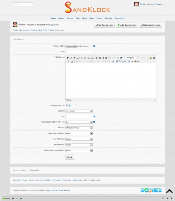The image size is (175, 201).
Task: Click the Save button
Action: click(x=70, y=157)
